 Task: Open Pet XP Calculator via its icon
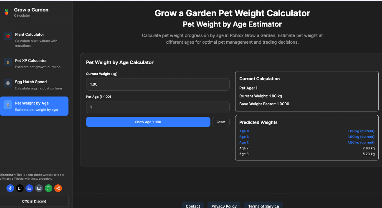[8, 62]
